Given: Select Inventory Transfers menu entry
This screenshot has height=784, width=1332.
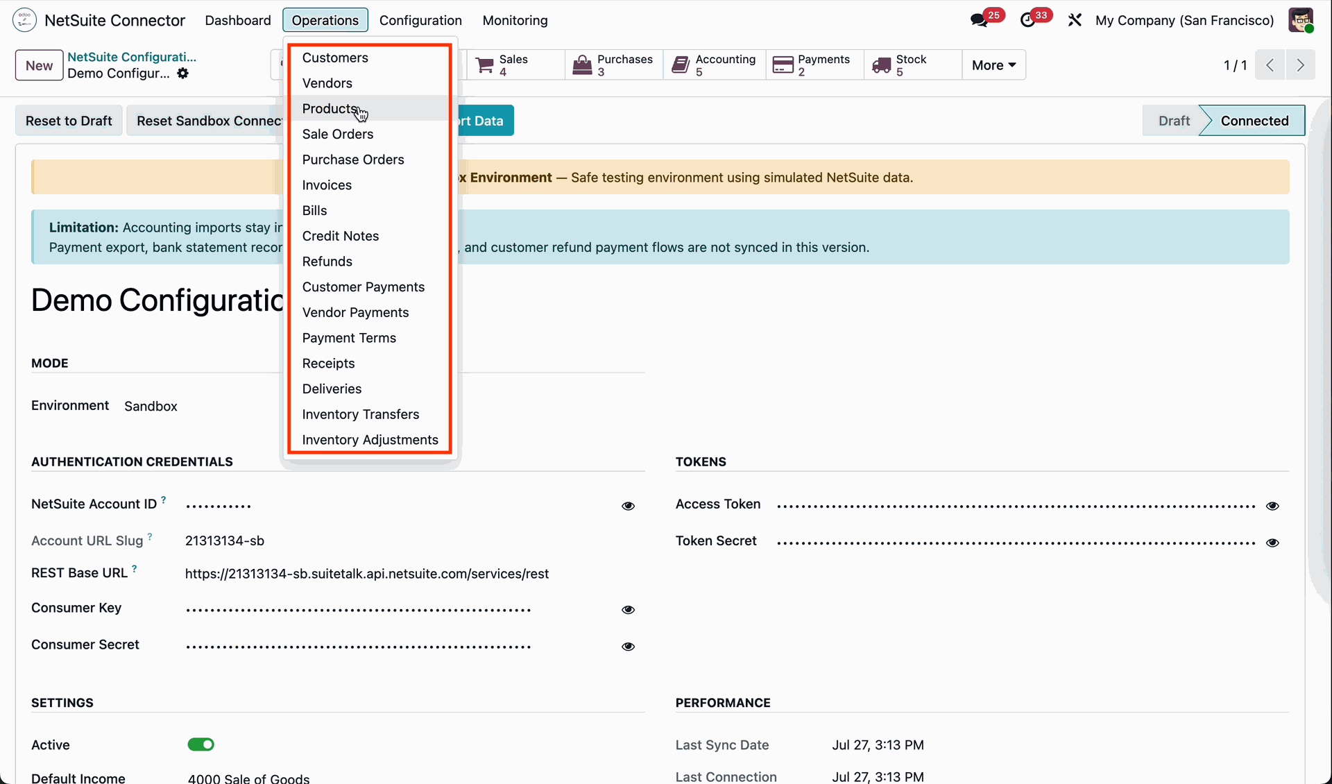Looking at the screenshot, I should (x=369, y=414).
